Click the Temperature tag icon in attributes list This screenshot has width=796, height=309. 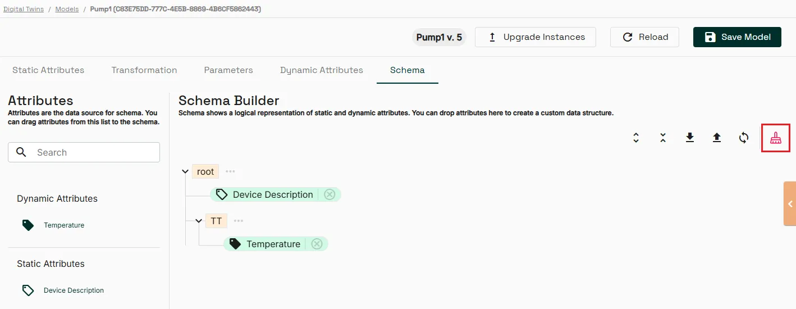tap(28, 225)
